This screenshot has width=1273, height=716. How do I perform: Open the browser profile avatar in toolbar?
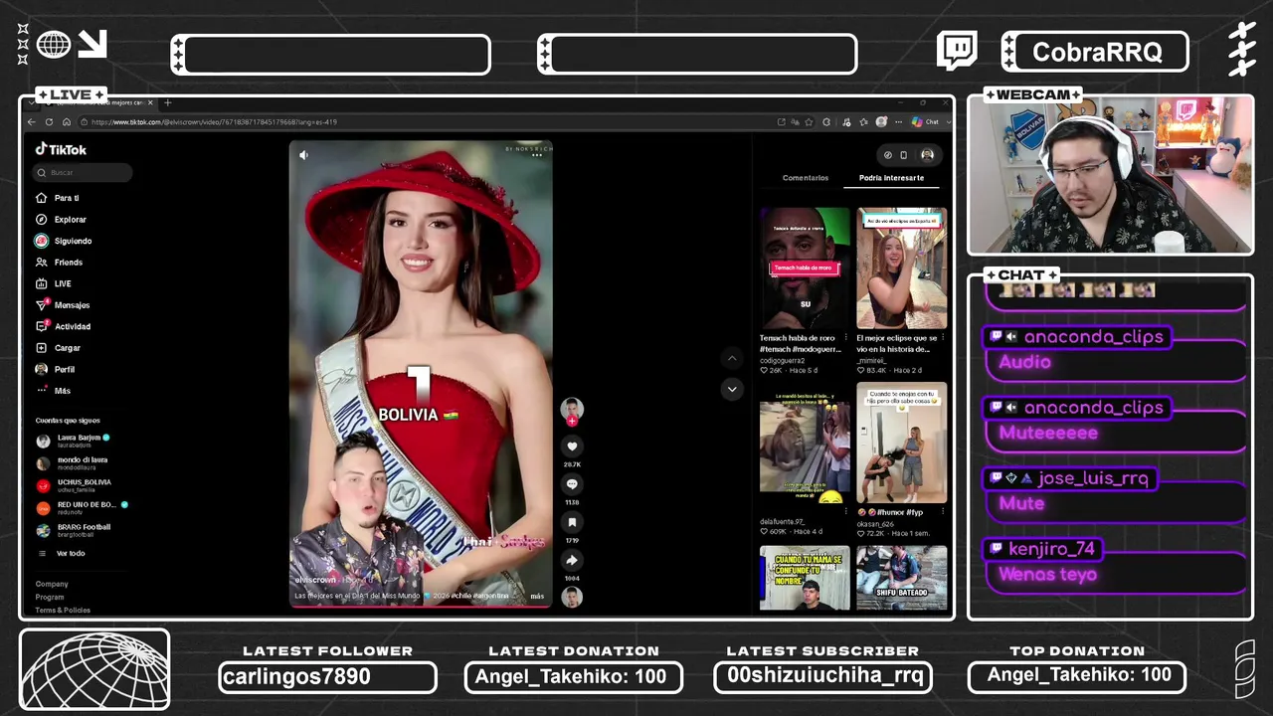tap(881, 122)
